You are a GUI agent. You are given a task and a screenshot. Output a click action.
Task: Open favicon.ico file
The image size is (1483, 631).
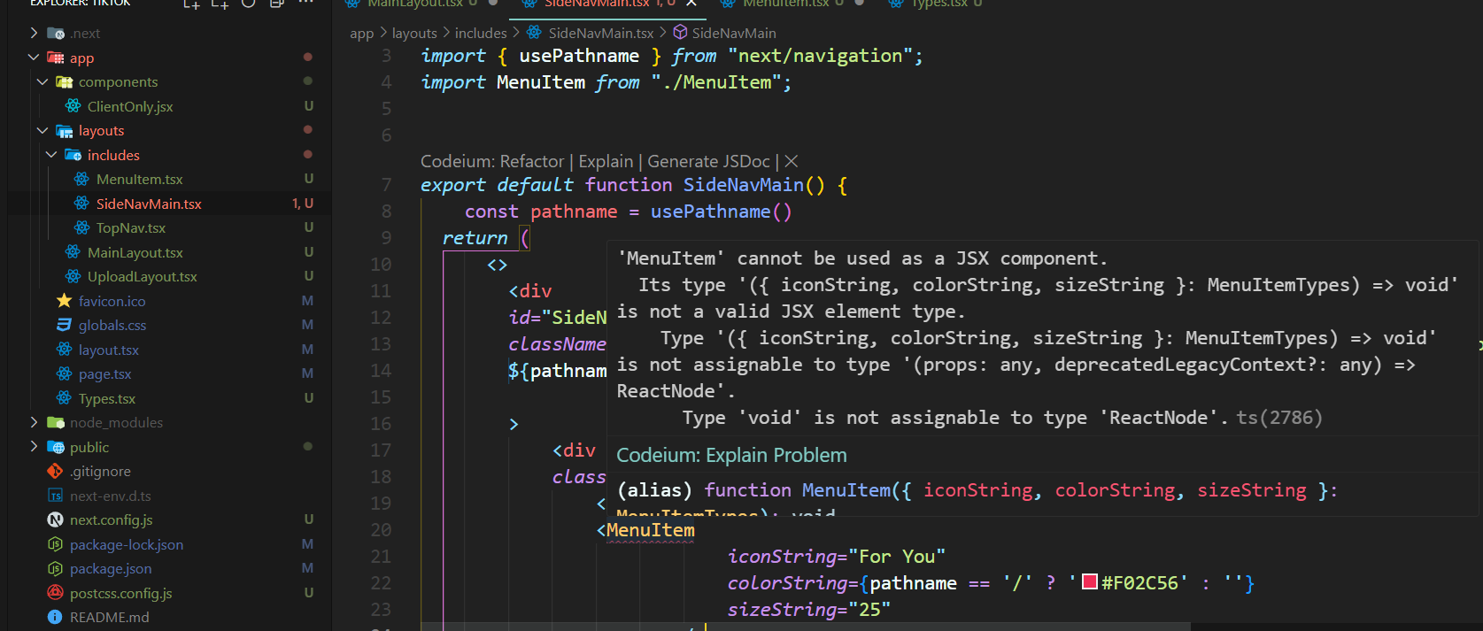point(112,301)
